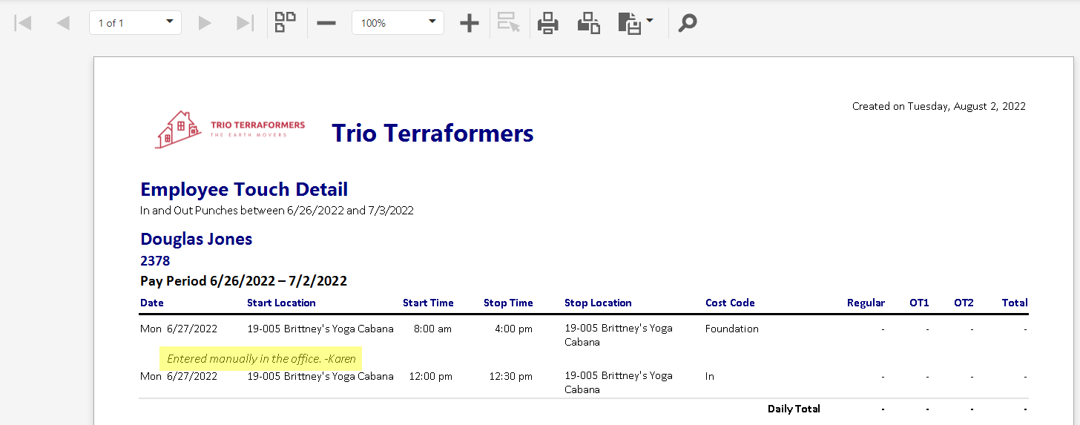Image resolution: width=1080 pixels, height=425 pixels.
Task: Print the current page only
Action: pos(589,23)
